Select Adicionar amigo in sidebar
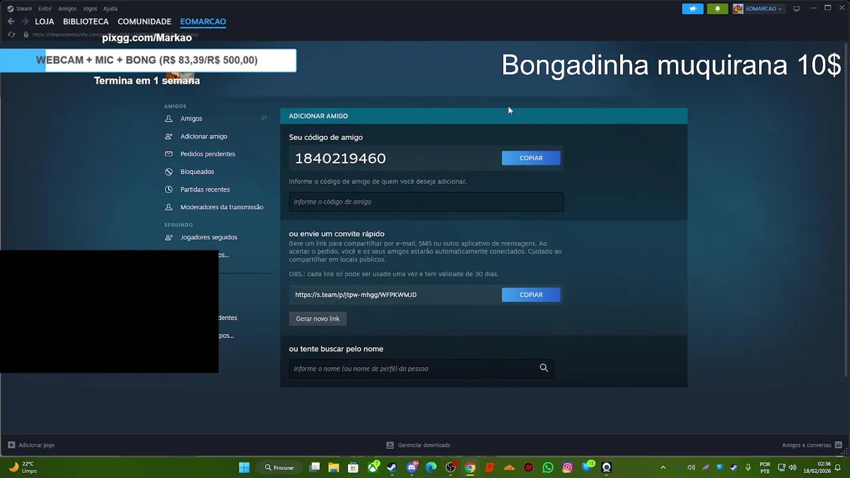Image resolution: width=850 pixels, height=478 pixels. pos(204,136)
